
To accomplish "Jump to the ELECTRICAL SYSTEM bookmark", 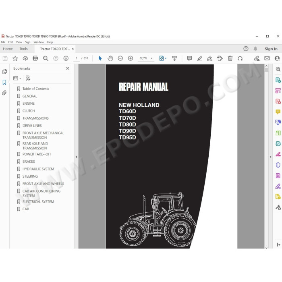I will (x=38, y=201).
